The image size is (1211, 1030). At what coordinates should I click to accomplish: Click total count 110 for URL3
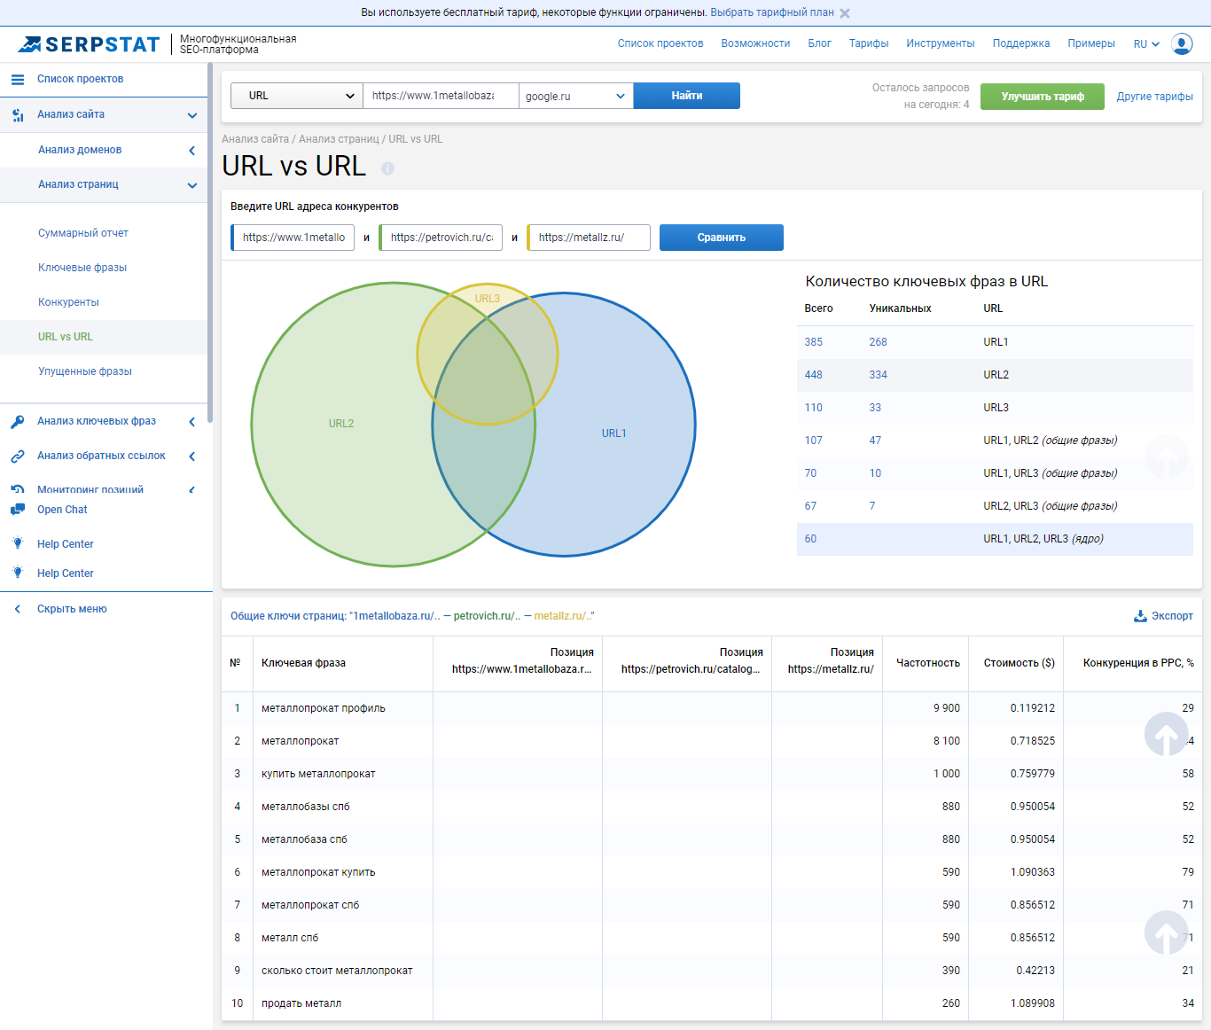(x=814, y=408)
